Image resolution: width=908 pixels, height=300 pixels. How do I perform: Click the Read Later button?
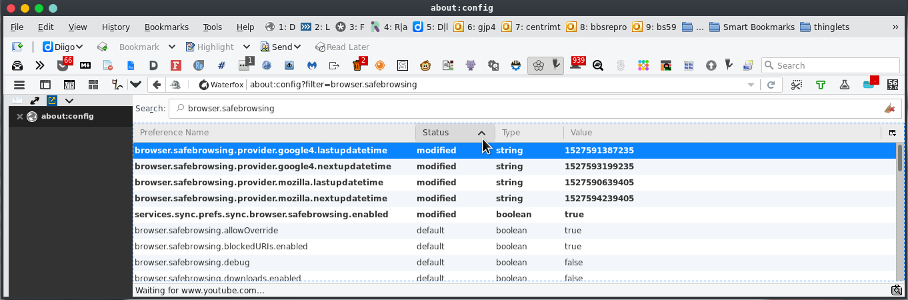342,47
